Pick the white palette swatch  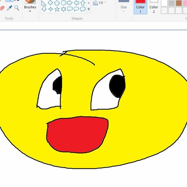(164, 3)
